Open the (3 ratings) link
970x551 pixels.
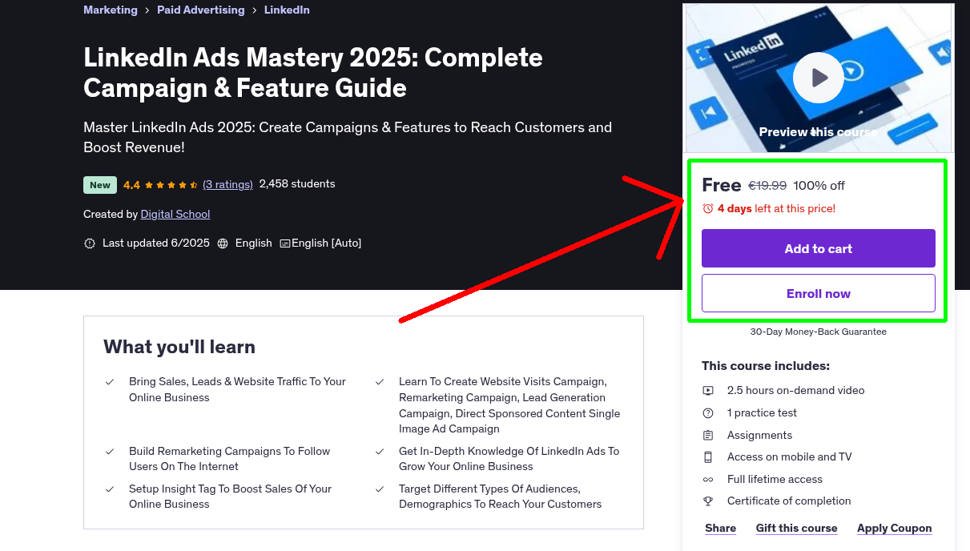tap(227, 184)
